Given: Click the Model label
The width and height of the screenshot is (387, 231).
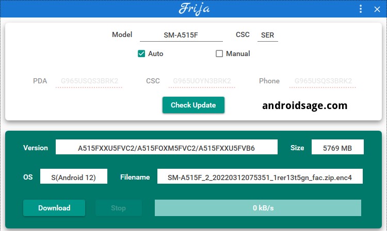Looking at the screenshot, I should (x=122, y=34).
